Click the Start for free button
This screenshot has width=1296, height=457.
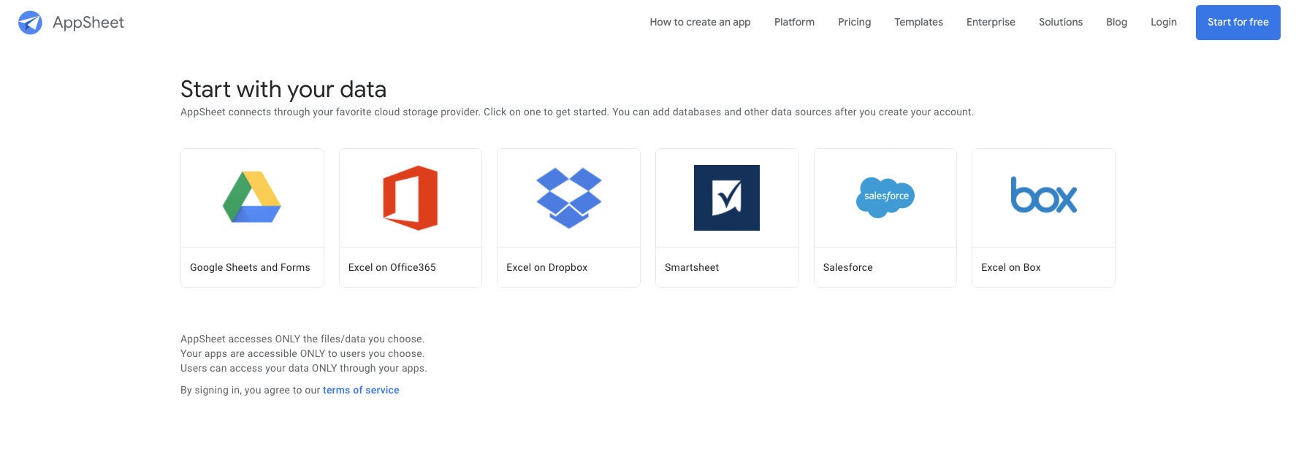[1238, 23]
